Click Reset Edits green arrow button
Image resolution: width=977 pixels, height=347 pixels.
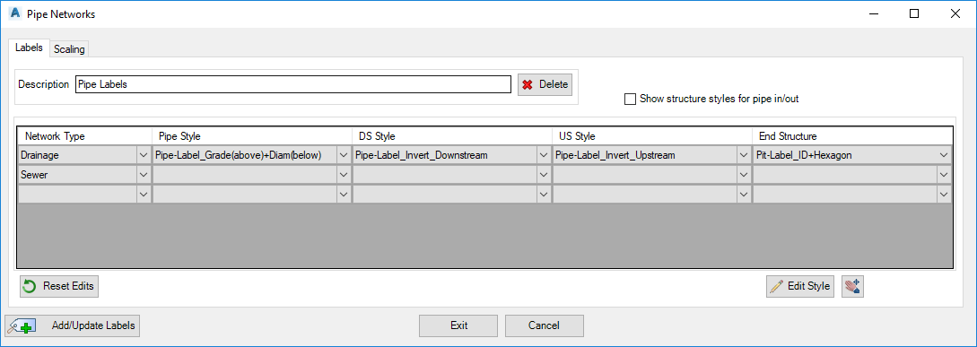click(59, 286)
